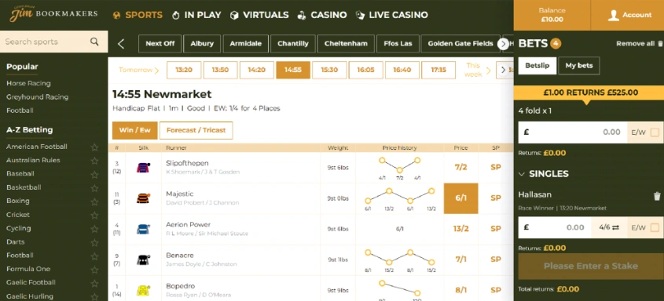664x301 pixels.
Task: Click Aerion Power jockey silk icon
Action: coord(143,229)
